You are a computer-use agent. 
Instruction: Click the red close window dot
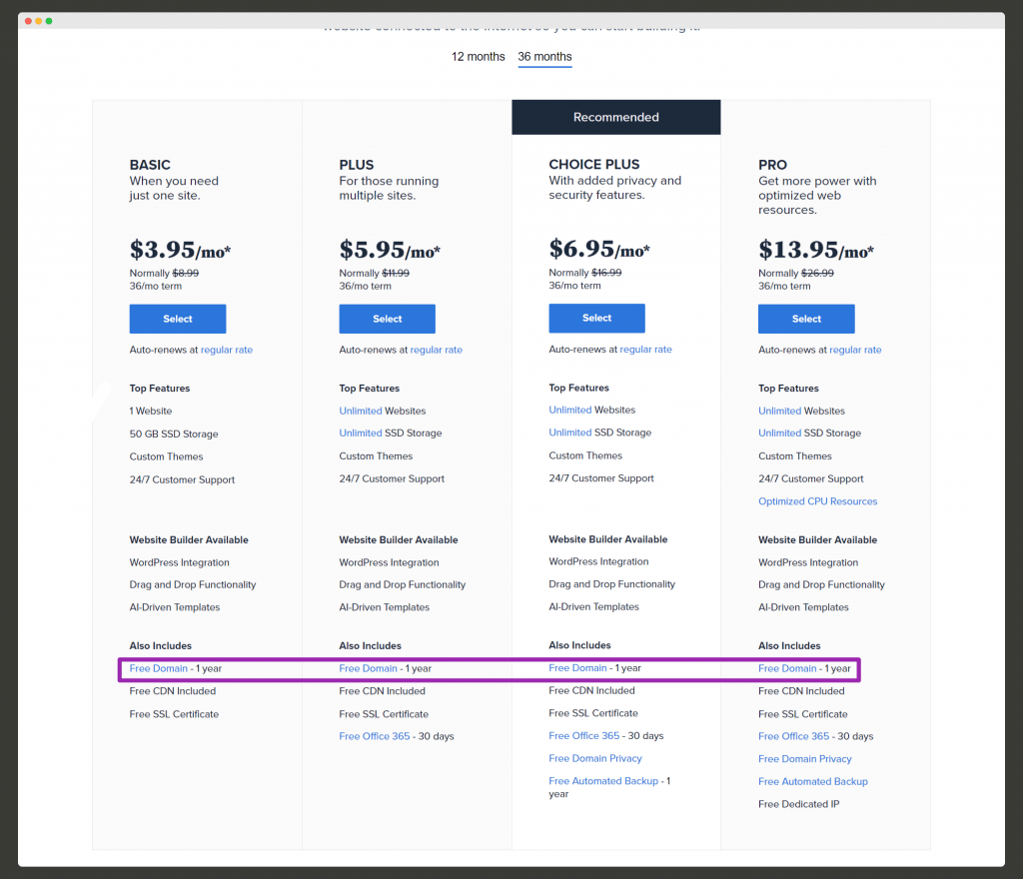click(x=29, y=21)
